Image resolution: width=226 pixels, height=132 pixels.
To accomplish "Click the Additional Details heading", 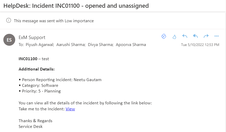I will [x=37, y=69].
